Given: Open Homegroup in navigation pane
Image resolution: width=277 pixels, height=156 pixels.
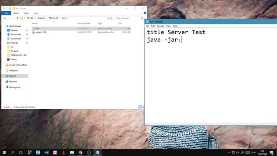Looking at the screenshot, I should click(15, 87).
